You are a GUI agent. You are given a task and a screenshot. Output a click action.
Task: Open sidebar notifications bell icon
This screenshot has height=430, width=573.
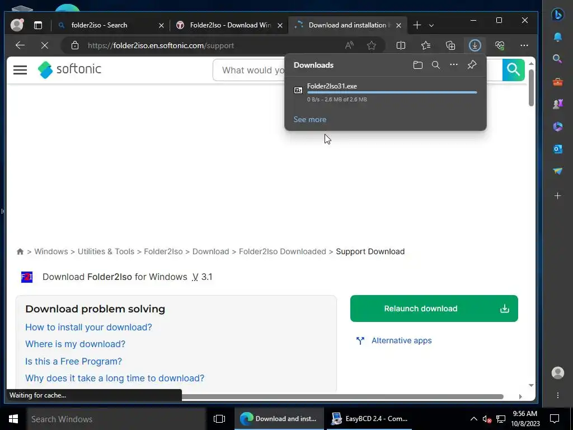click(x=558, y=37)
